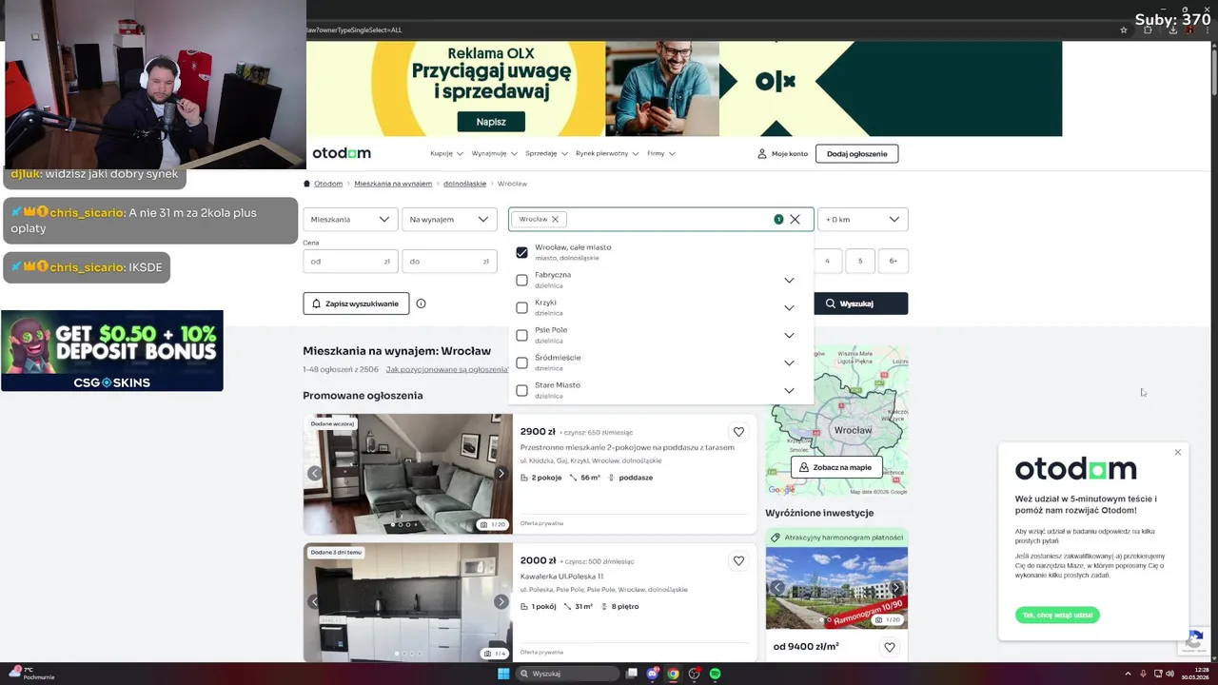
Task: Open Jak pozycjonowane są ogłoszenia link
Action: [447, 369]
